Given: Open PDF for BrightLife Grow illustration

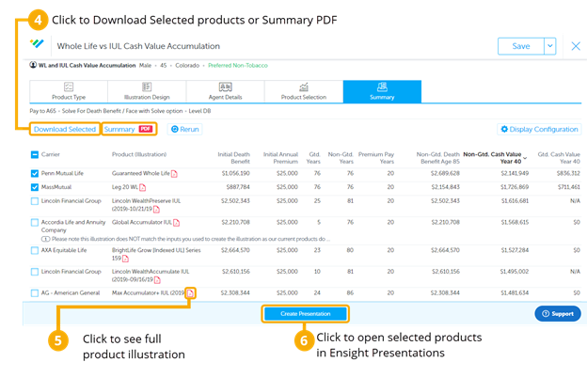Looking at the screenshot, I should 125,259.
